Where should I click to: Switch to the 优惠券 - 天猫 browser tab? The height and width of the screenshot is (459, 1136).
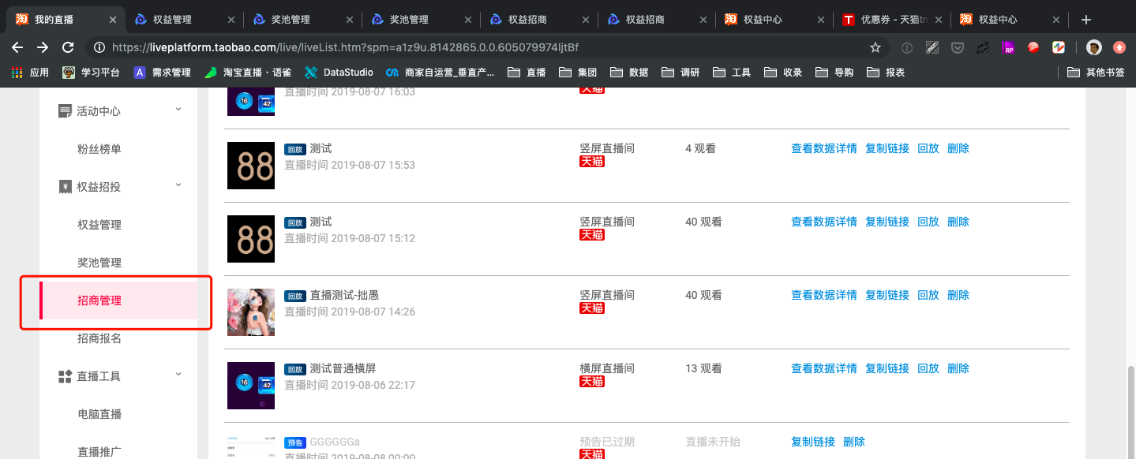pyautogui.click(x=892, y=20)
